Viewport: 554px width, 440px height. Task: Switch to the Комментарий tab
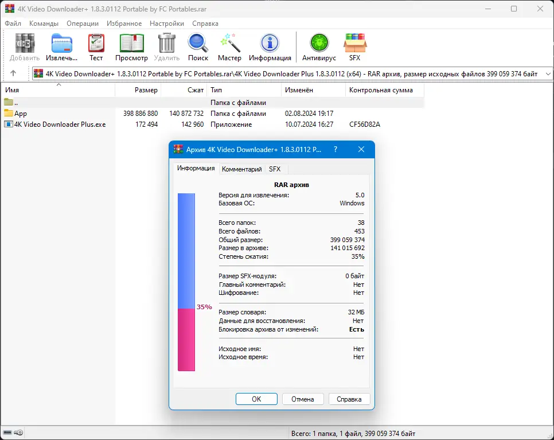[x=241, y=169]
